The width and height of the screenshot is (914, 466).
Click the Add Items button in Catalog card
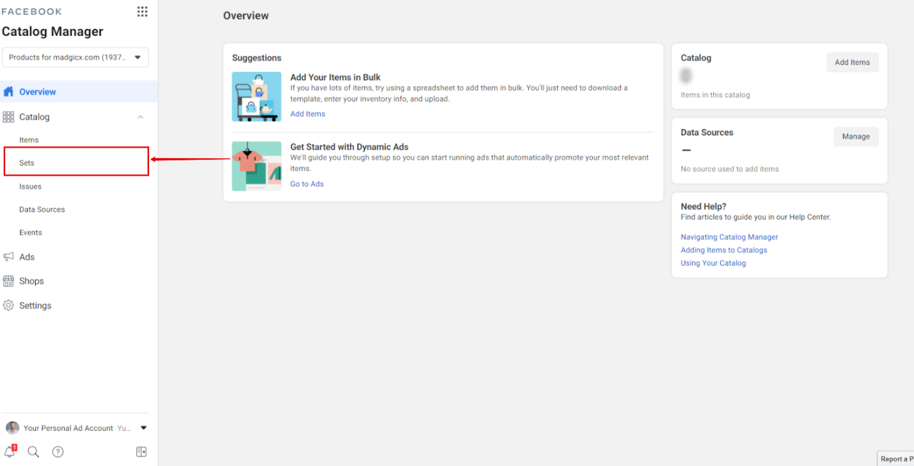pyautogui.click(x=852, y=62)
